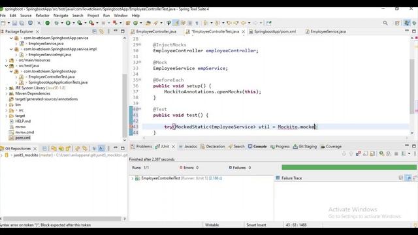418x235 pixels.
Task: Click the Search magnifier icon at toolbar right
Action: tap(385, 23)
